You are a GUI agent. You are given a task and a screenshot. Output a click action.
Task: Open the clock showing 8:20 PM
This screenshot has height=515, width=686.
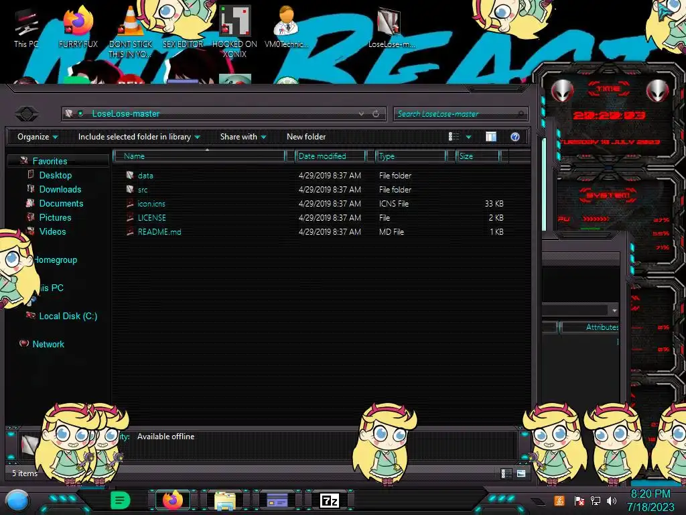click(650, 500)
